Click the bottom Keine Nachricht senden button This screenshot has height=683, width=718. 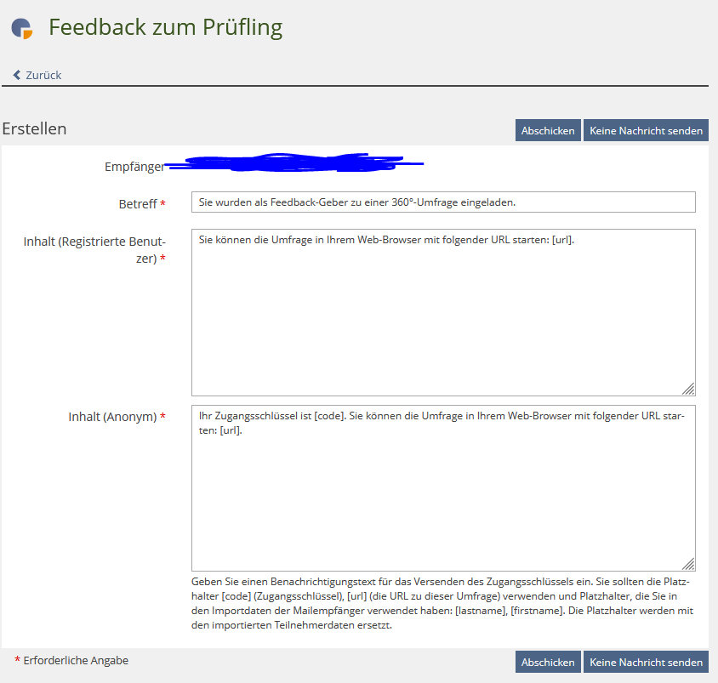(x=646, y=662)
